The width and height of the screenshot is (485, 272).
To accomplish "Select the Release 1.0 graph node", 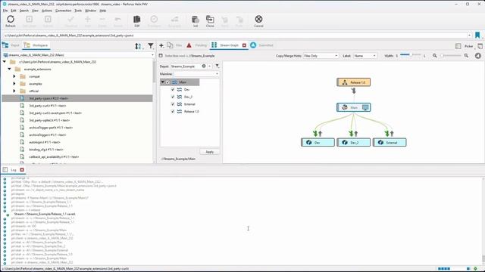I will pos(354,82).
